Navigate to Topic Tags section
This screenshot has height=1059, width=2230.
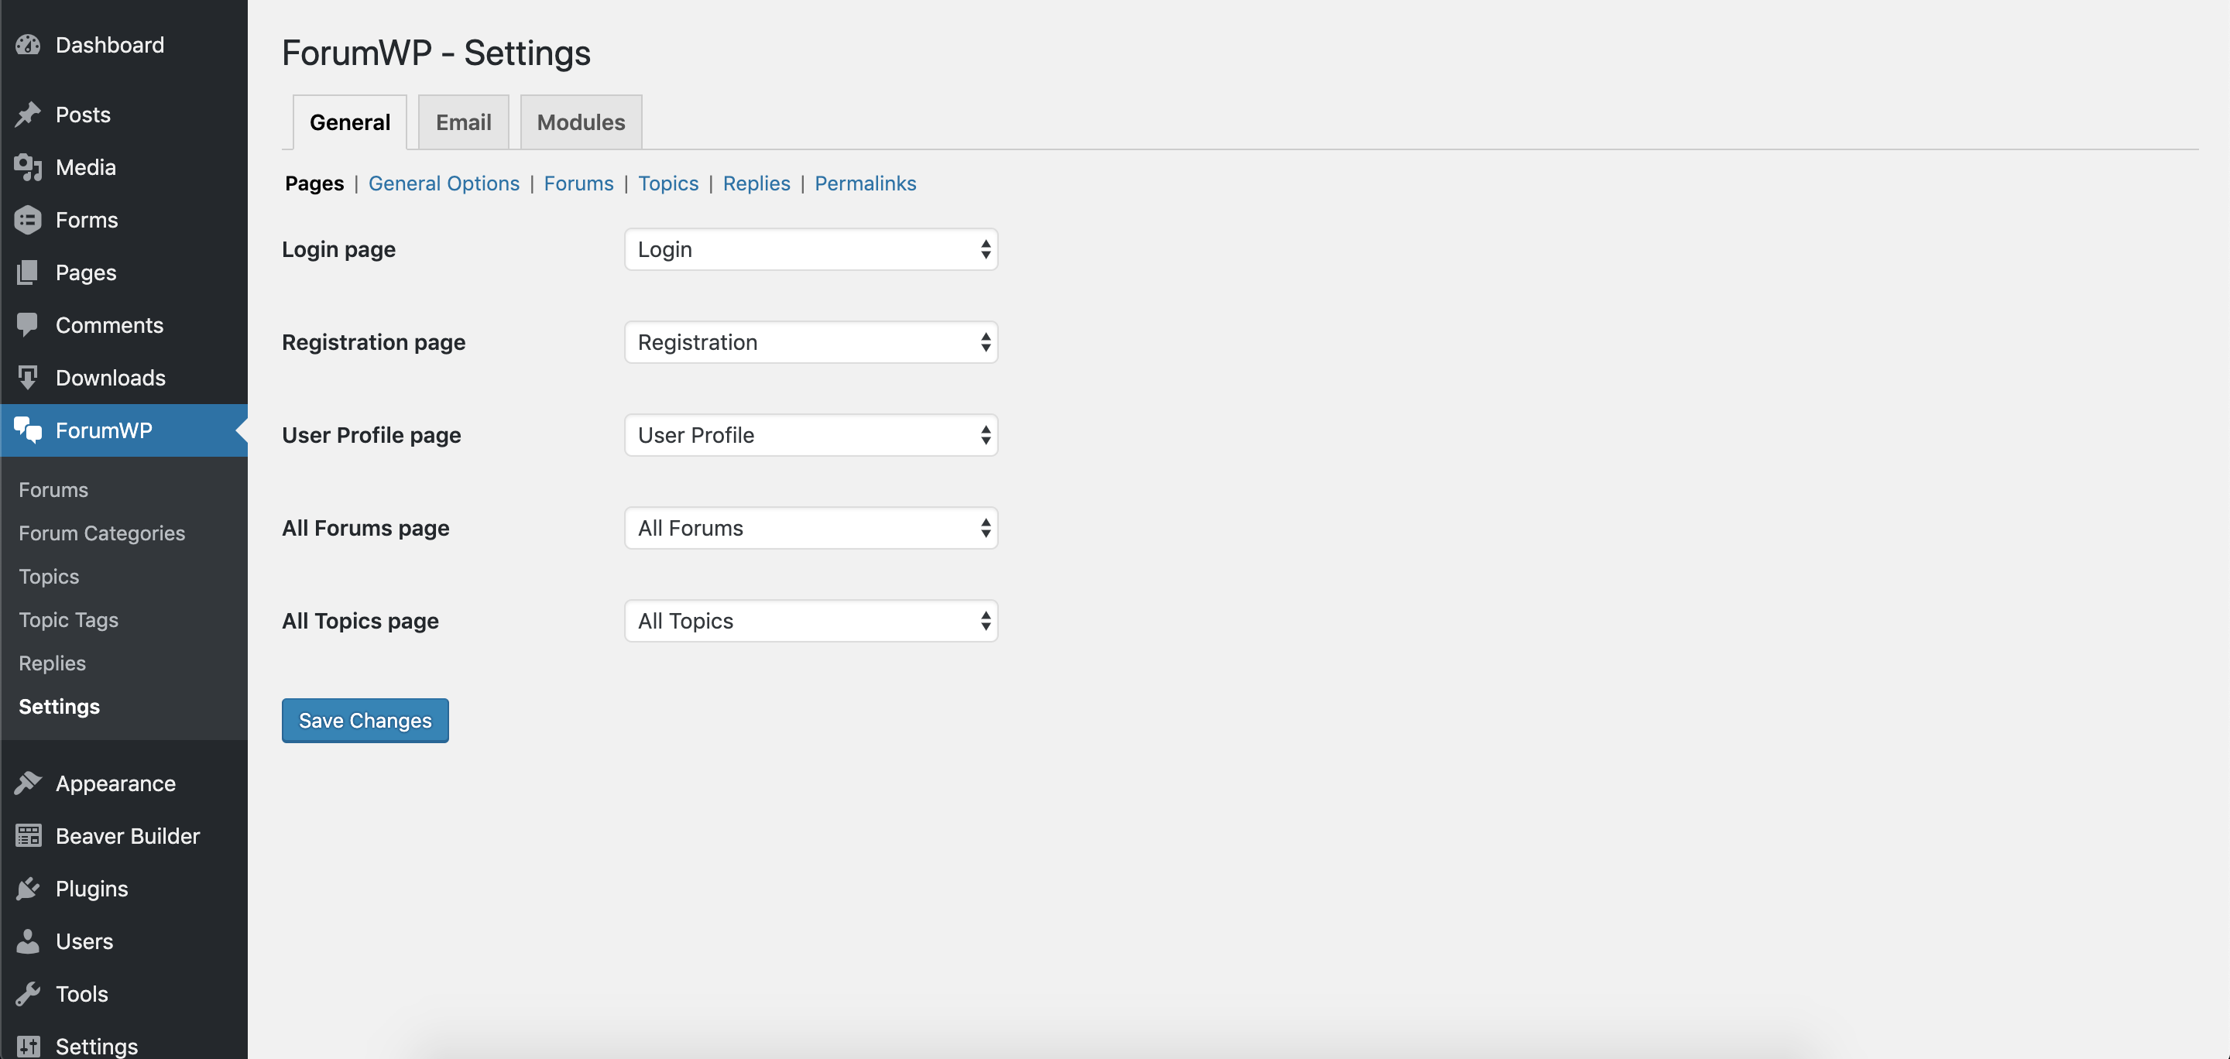67,619
